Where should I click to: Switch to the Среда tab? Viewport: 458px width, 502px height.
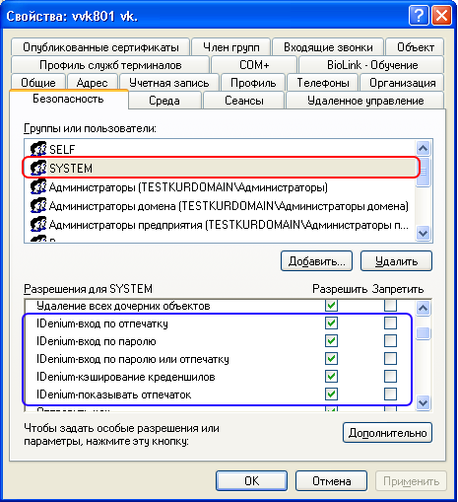tap(164, 101)
